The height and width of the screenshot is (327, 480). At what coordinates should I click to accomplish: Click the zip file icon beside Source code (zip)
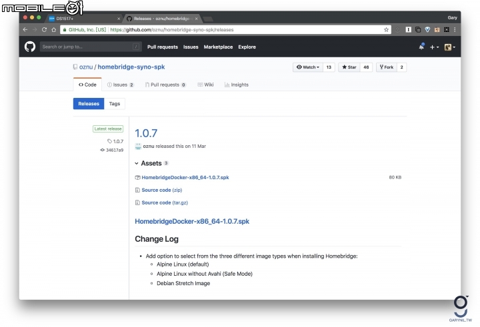click(x=137, y=190)
